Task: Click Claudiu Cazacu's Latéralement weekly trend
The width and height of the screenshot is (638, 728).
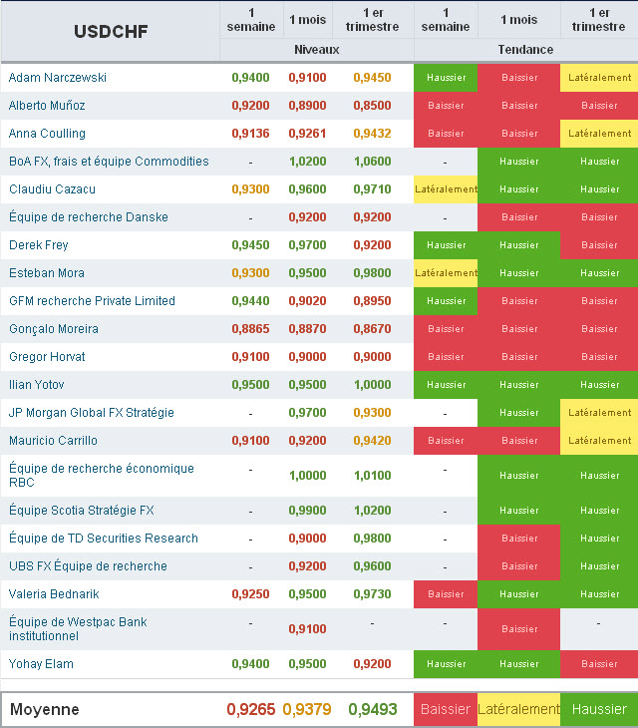Action: [446, 188]
